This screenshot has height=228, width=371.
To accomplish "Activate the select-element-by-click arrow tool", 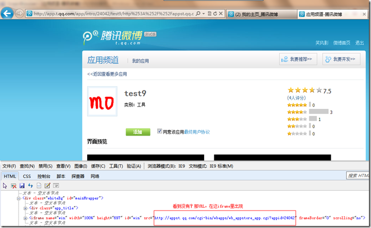I will [x=5, y=186].
